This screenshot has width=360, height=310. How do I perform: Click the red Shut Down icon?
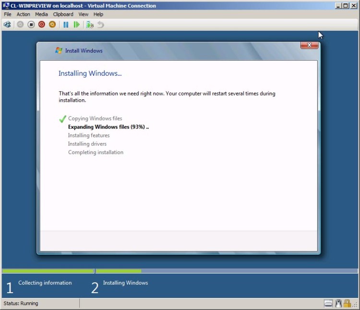pyautogui.click(x=42, y=24)
